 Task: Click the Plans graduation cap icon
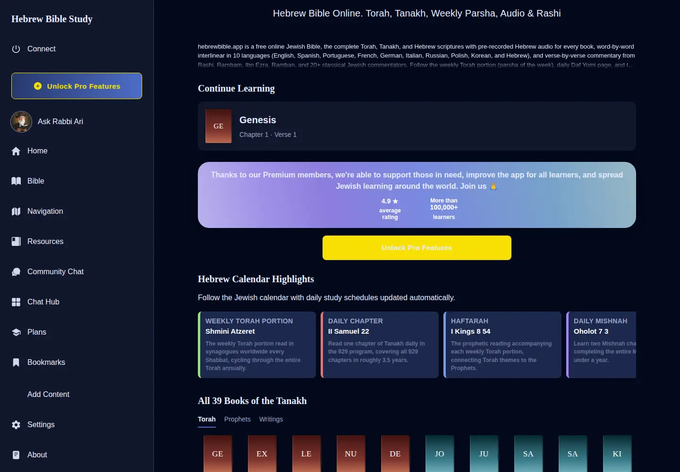[16, 332]
